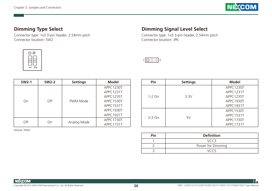Click the "SW2-2" column header
Image resolution: width=272 pixels, height=191 pixels.
click(x=50, y=82)
